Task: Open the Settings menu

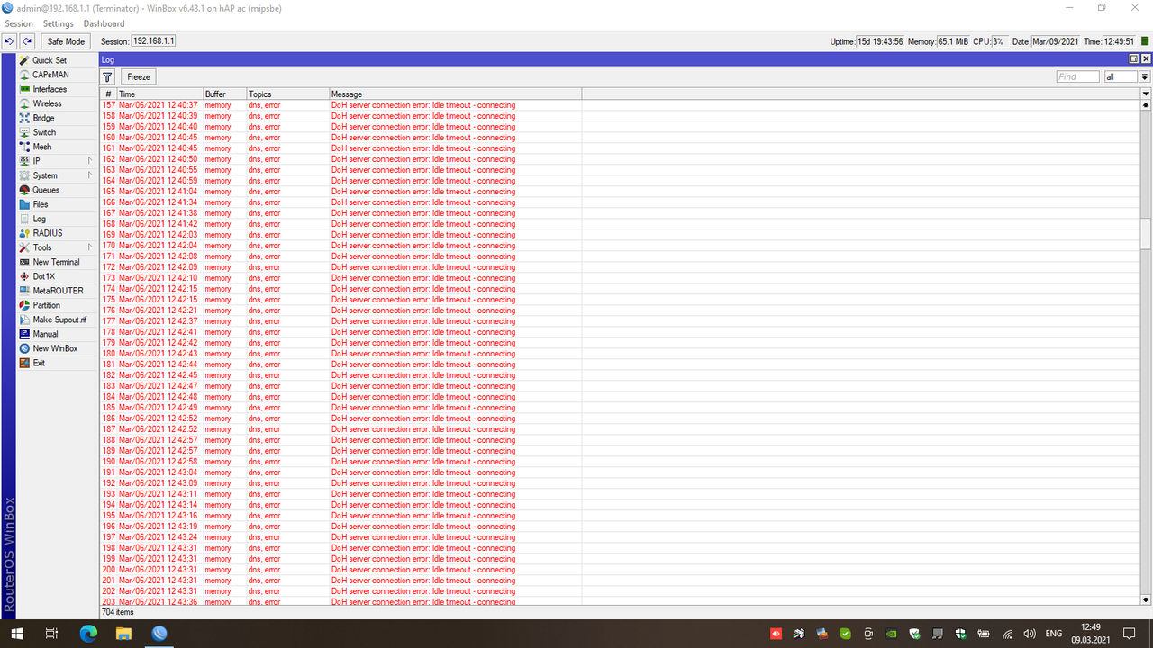Action: click(59, 23)
